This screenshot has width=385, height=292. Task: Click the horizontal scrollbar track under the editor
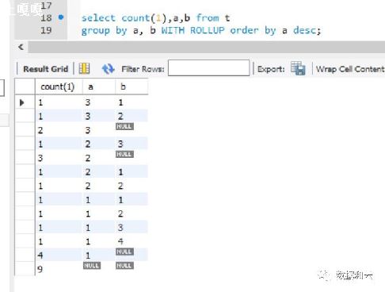coord(207,47)
